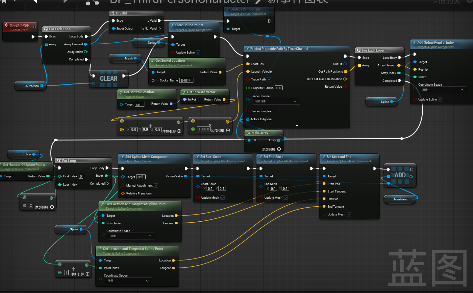Click the Out Path Positions array pin
The image size is (473, 293).
click(345, 72)
